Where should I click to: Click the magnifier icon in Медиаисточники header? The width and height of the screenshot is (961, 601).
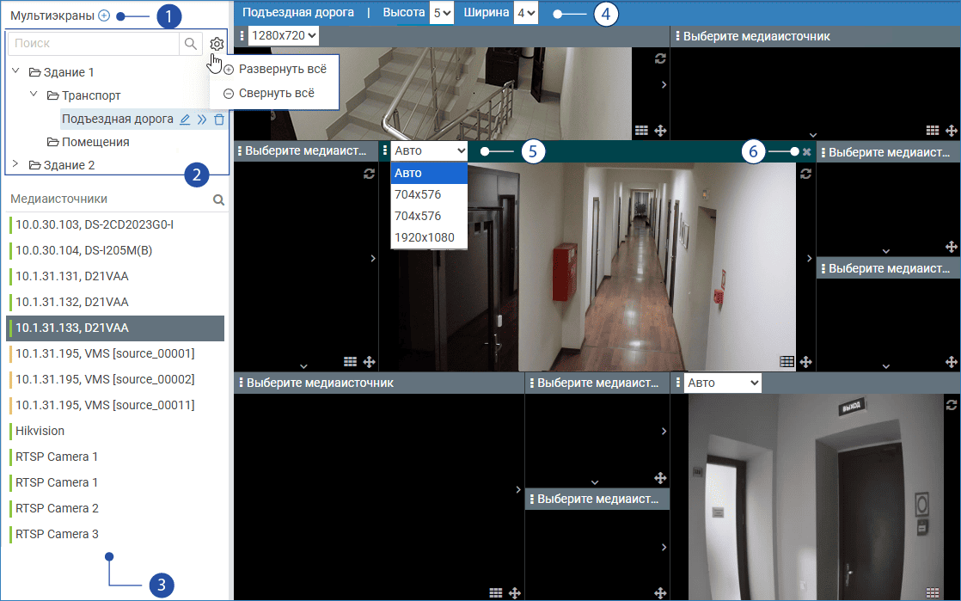point(219,199)
